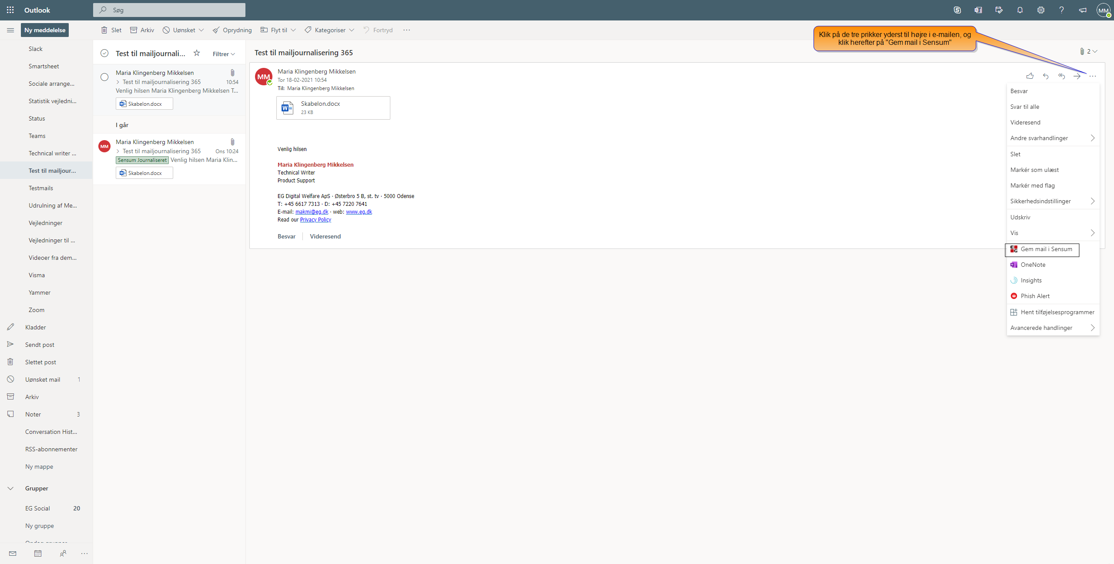The image size is (1114, 564).
Task: Open the Filtrer dropdown
Action: [x=224, y=54]
